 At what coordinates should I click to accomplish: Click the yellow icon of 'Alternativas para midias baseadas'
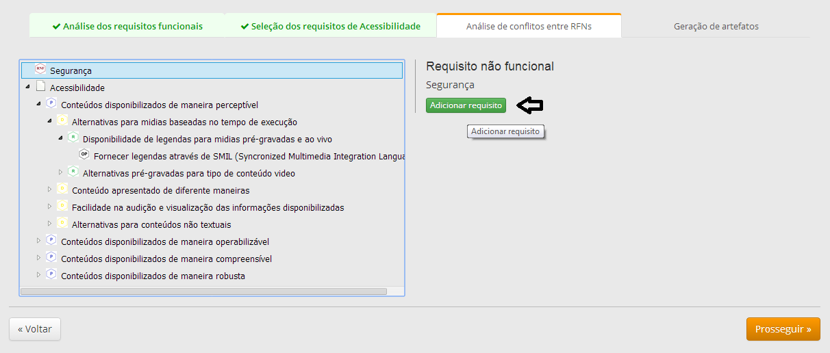[62, 120]
